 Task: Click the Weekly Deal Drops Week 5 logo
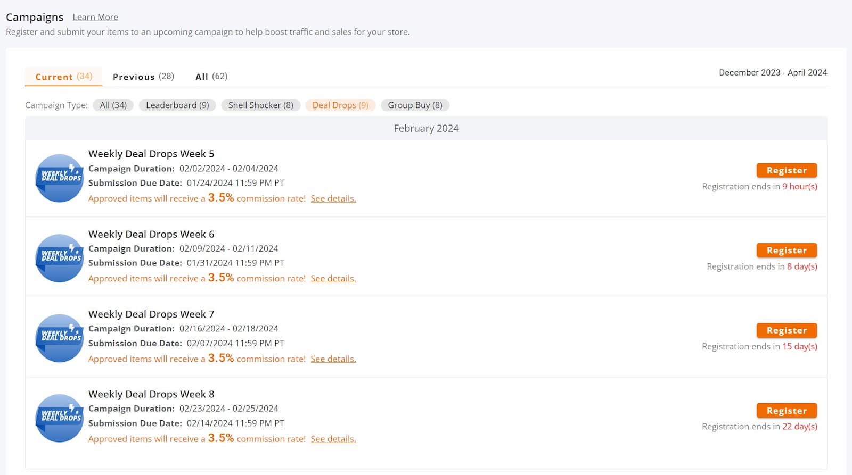pos(59,178)
